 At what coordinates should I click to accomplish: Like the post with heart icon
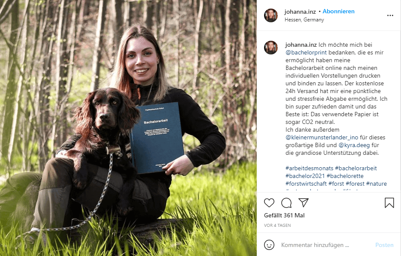click(x=269, y=203)
